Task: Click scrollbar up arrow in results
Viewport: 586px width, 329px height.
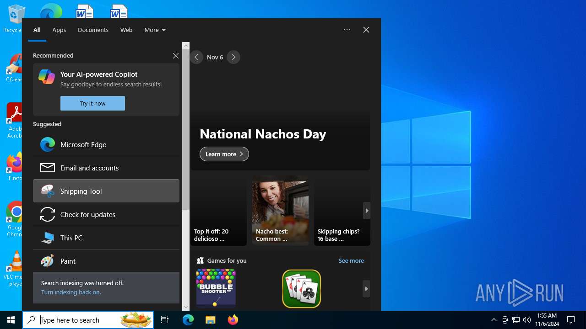Action: pos(186,46)
